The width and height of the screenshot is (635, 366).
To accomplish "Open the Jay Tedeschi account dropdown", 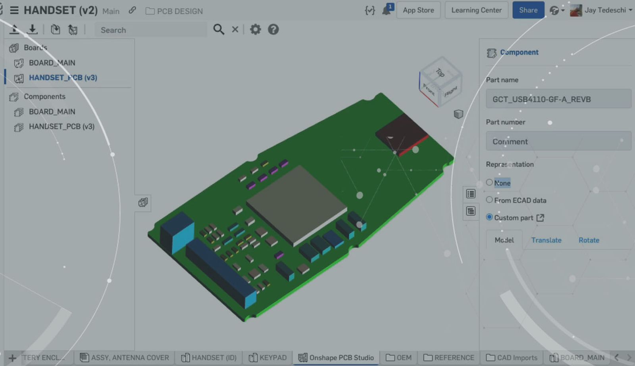I will click(x=602, y=10).
